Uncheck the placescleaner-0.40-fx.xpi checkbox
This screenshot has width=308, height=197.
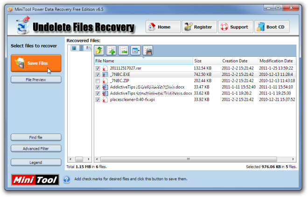coord(98,100)
